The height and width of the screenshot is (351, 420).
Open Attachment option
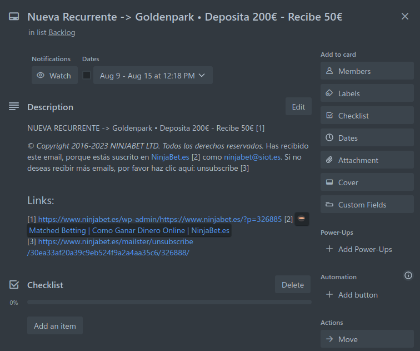point(367,160)
